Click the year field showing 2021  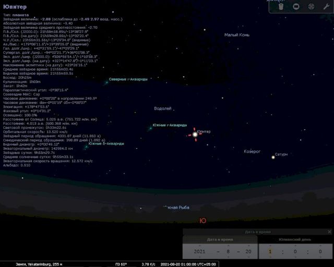[x=200, y=251]
